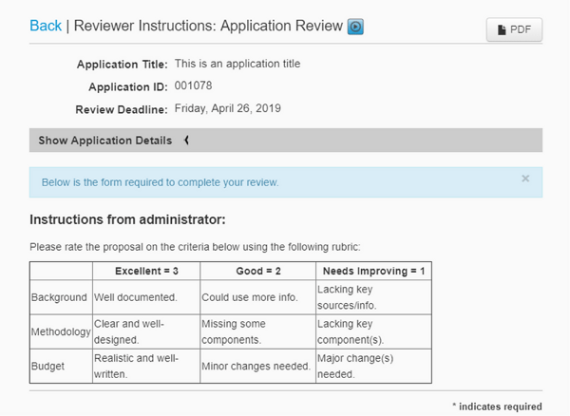570x416 pixels.
Task: Click the Methodology row label
Action: point(61,331)
